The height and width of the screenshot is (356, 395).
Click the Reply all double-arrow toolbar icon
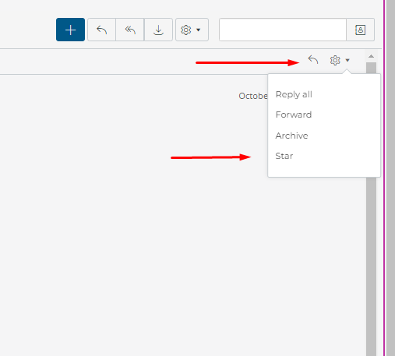(130, 30)
